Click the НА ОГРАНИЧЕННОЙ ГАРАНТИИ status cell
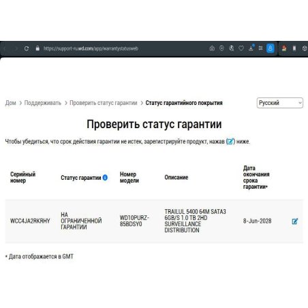Image resolution: width=308 pixels, height=308 pixels. [81, 221]
